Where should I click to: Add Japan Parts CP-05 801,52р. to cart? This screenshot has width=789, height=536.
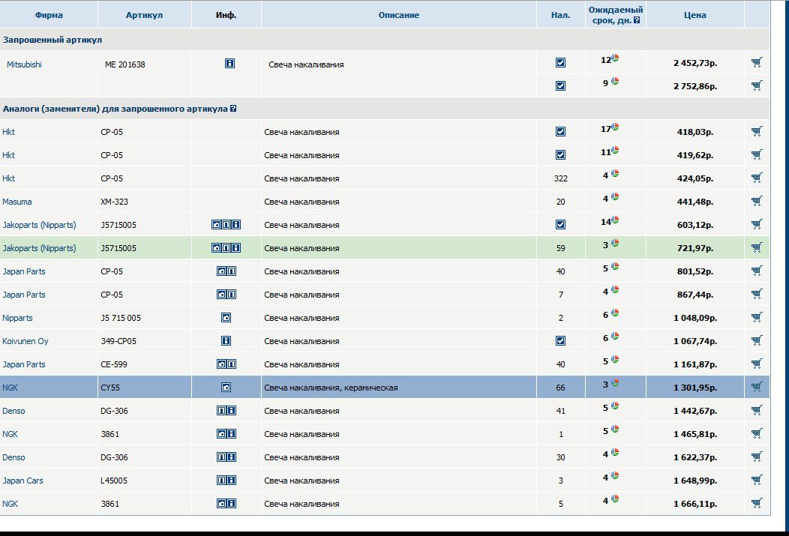(756, 271)
